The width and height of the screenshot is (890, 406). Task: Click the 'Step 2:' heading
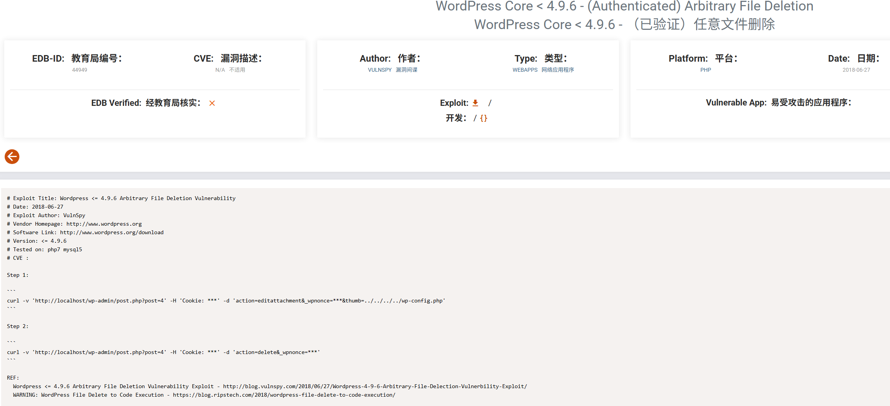click(x=17, y=326)
